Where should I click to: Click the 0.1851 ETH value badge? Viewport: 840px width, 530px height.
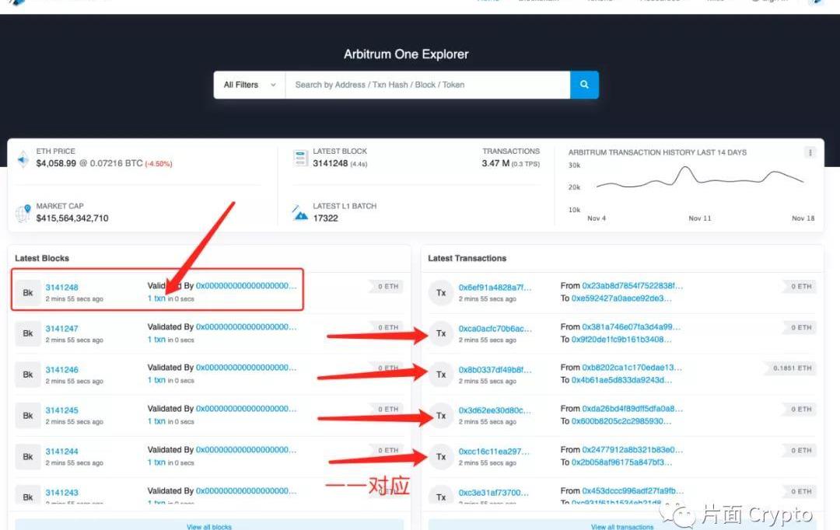[x=791, y=368]
